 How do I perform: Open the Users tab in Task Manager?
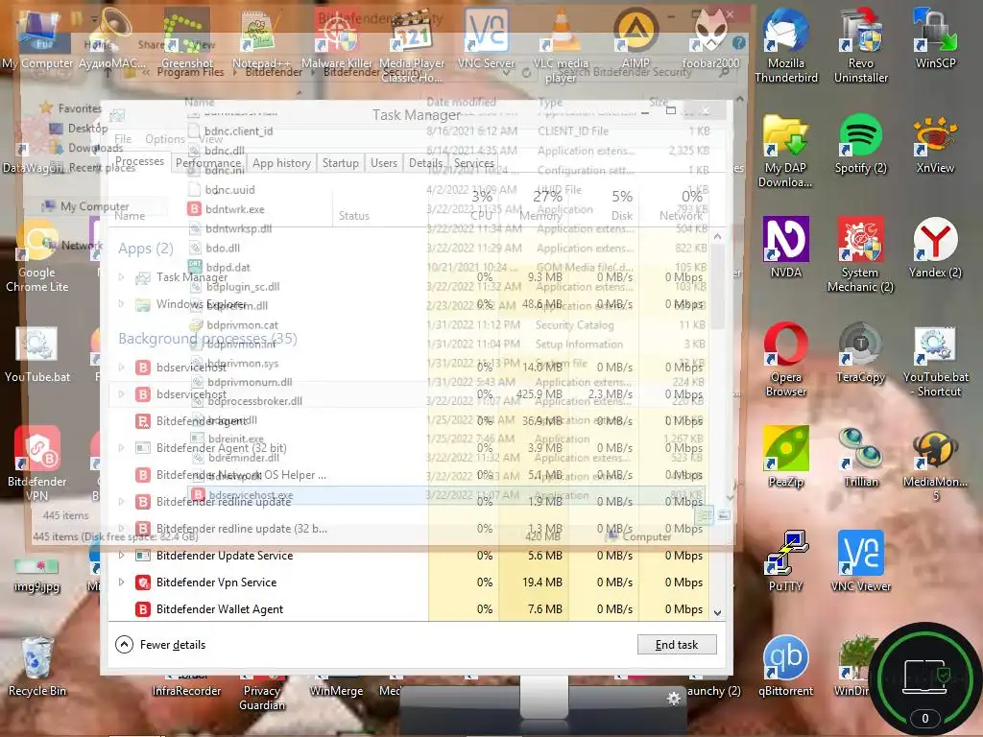tap(384, 163)
